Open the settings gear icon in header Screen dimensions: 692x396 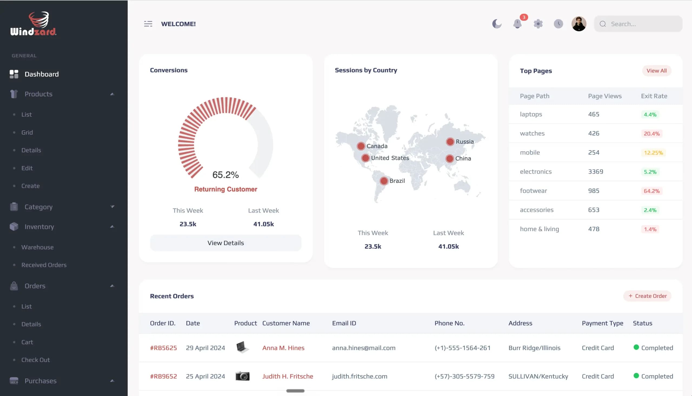(x=538, y=24)
